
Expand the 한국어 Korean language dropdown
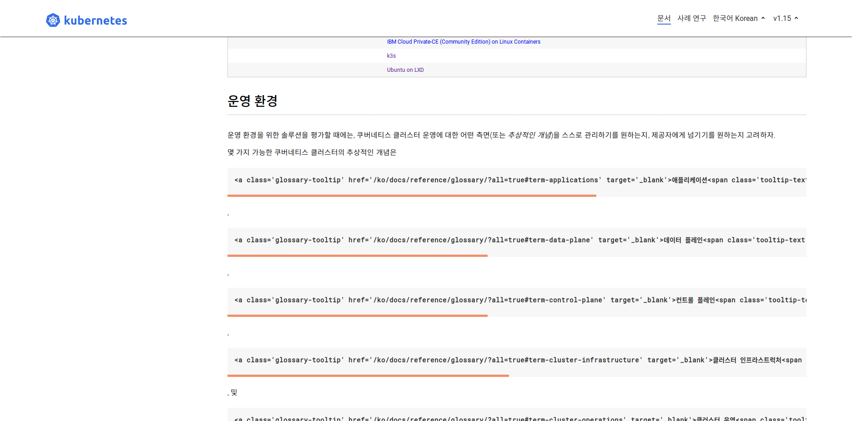click(739, 18)
